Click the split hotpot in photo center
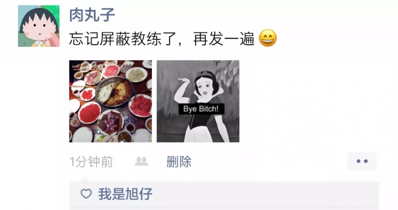This screenshot has width=398, height=210. click(x=115, y=92)
